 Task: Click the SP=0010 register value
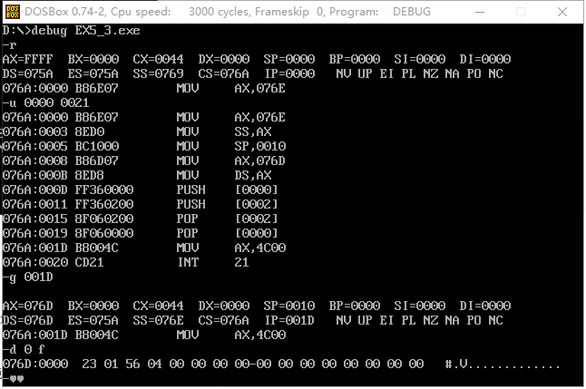pyautogui.click(x=288, y=306)
